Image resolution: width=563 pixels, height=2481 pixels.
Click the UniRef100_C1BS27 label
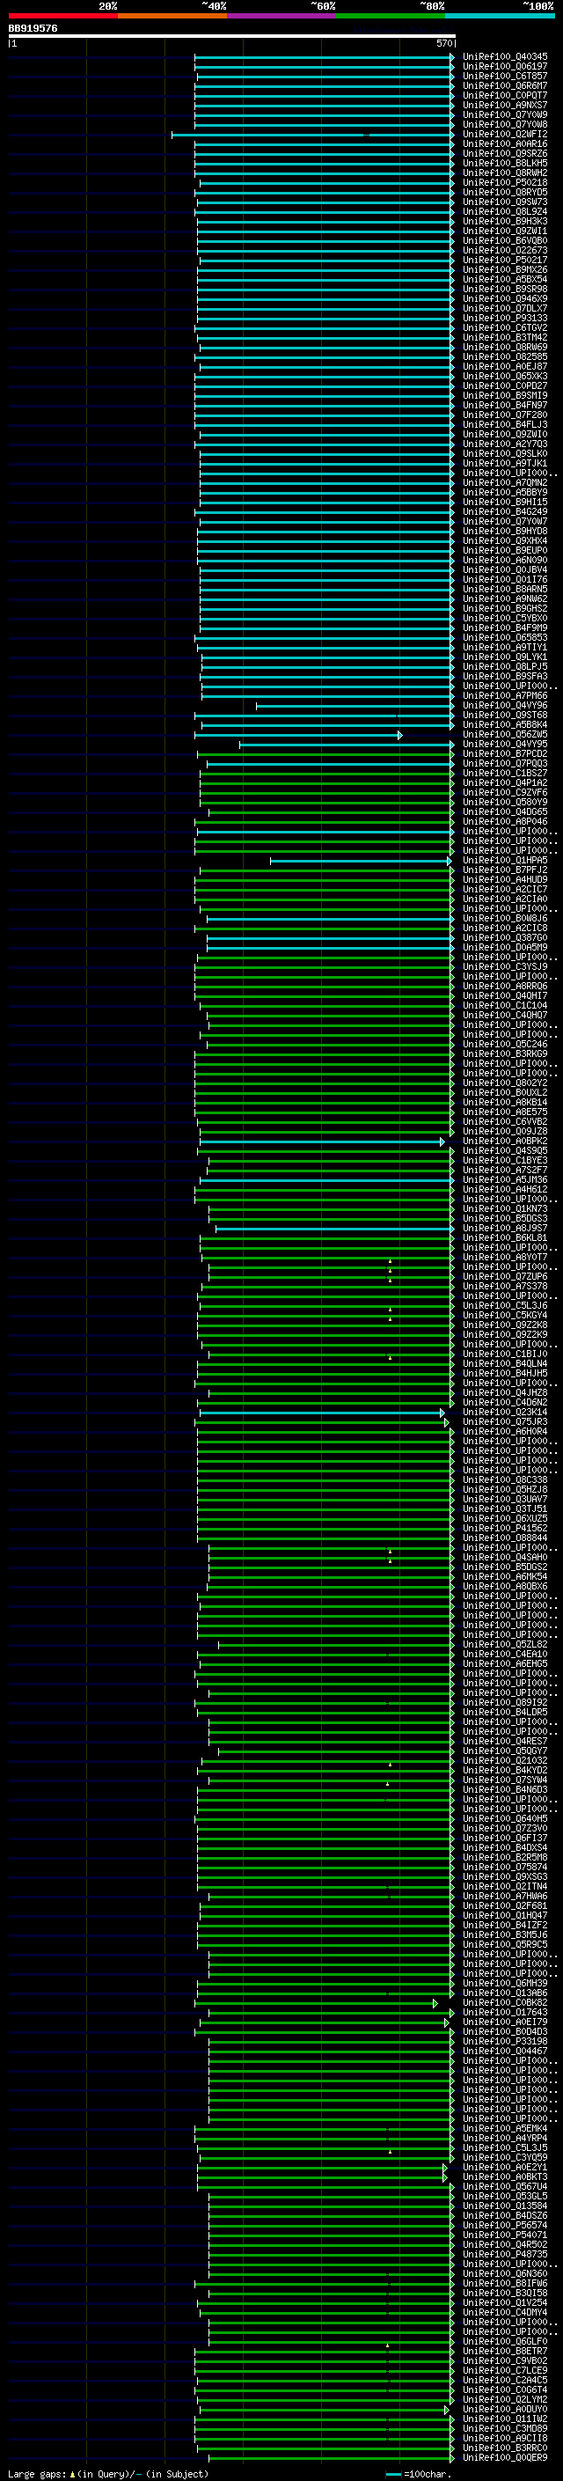pos(505,774)
